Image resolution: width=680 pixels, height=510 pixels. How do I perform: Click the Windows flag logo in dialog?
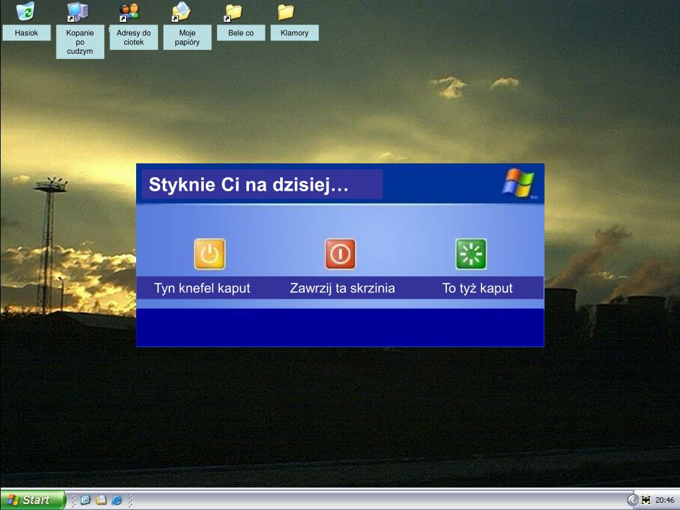point(518,183)
